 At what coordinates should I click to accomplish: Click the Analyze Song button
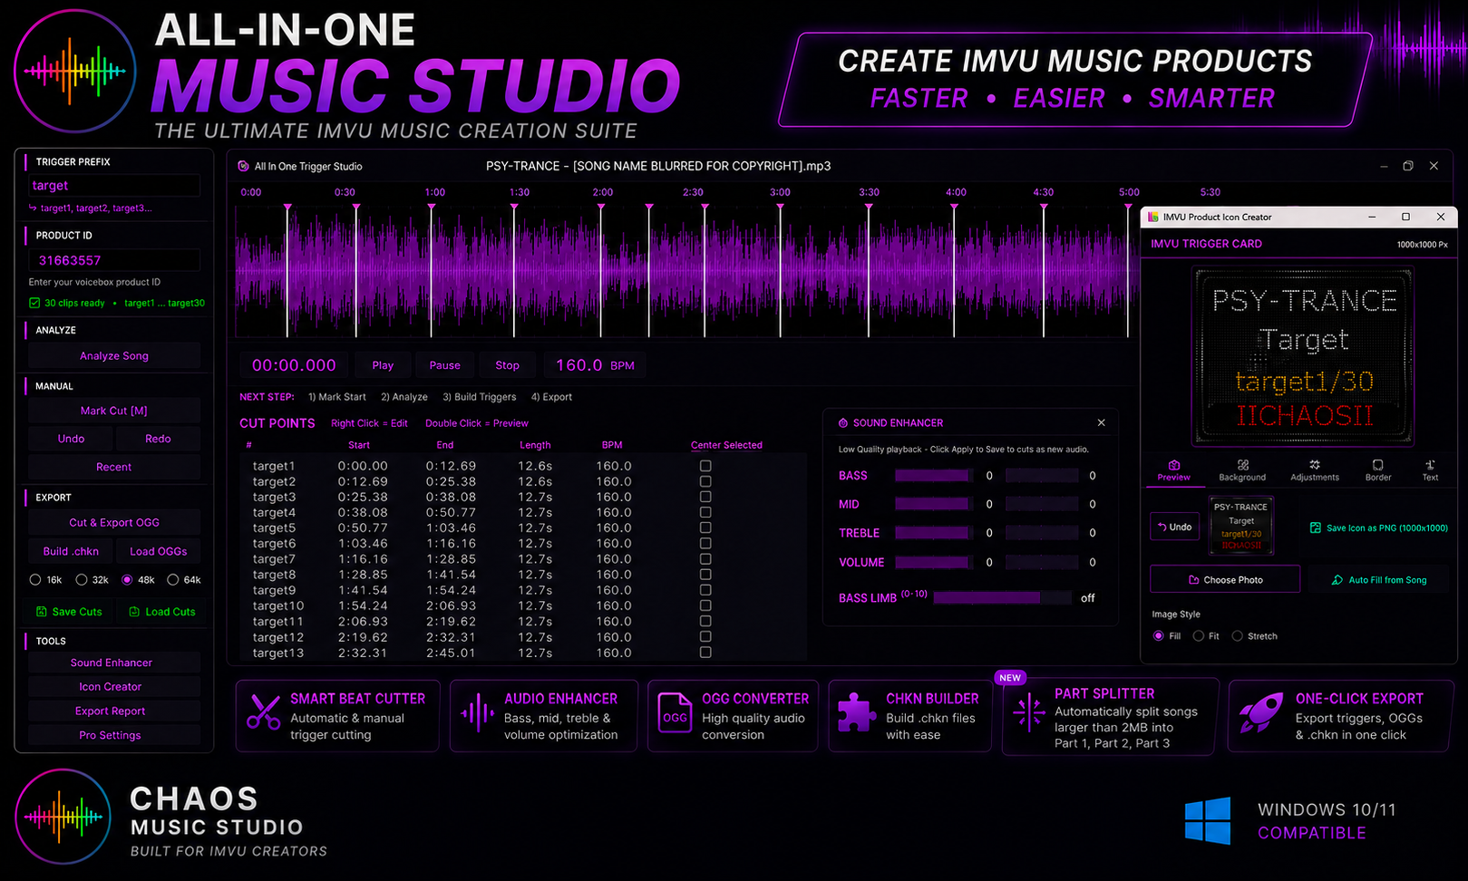(x=114, y=356)
